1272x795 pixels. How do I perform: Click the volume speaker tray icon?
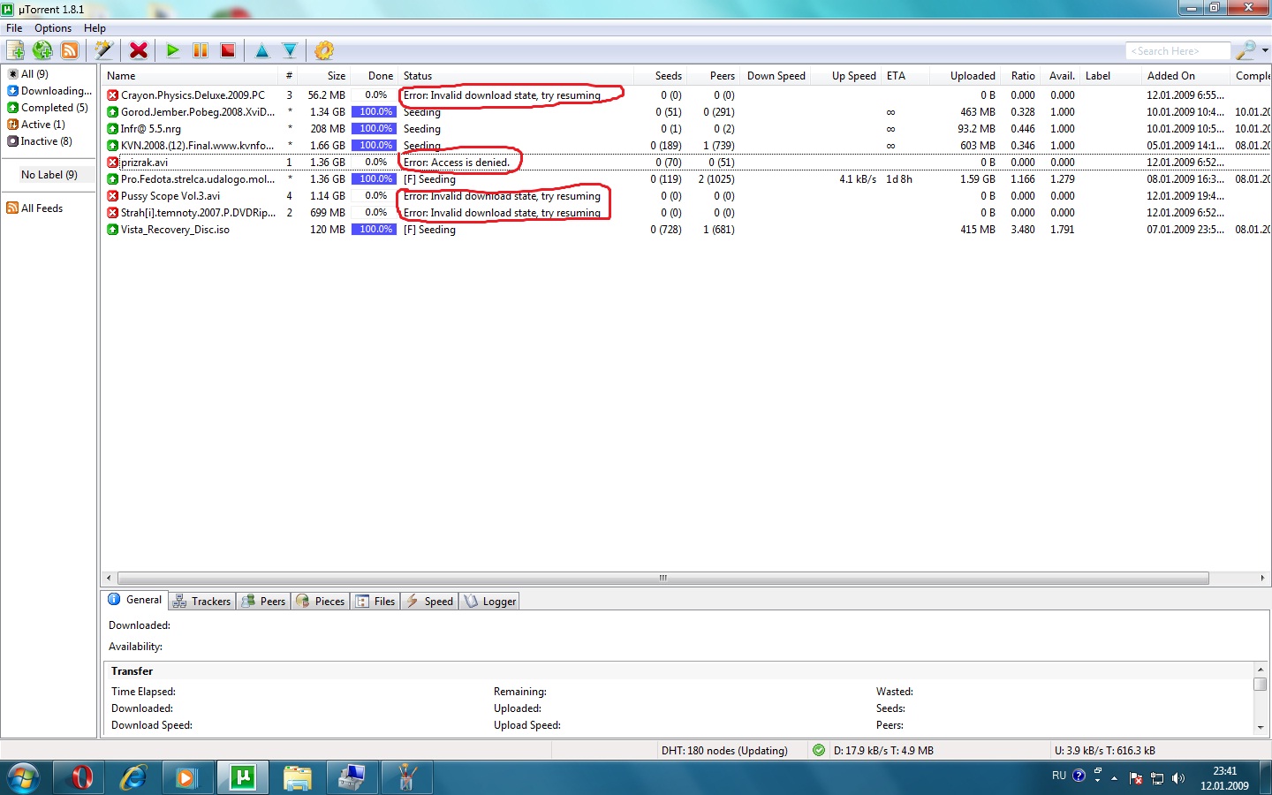point(1178,778)
